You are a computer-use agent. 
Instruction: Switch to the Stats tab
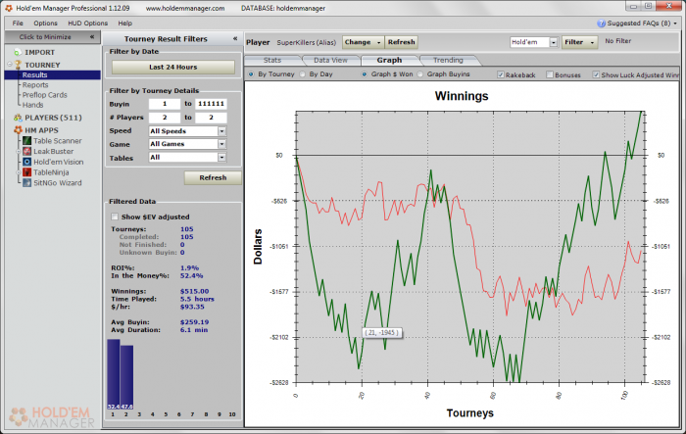(272, 60)
